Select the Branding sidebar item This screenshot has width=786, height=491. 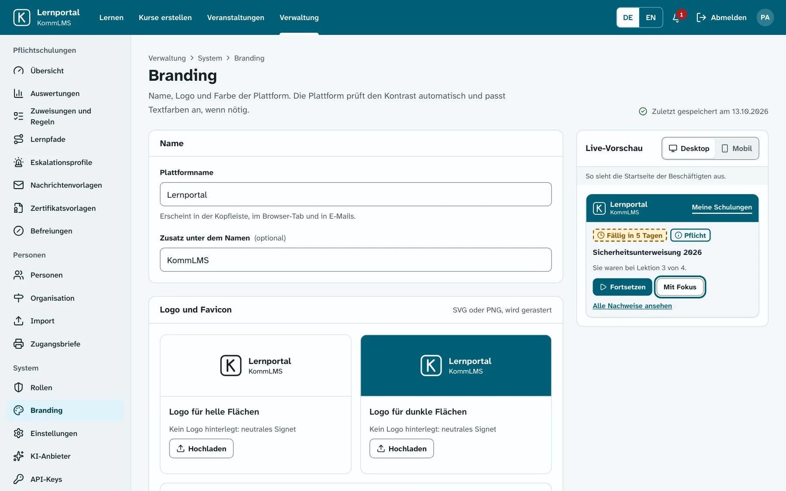[65, 410]
